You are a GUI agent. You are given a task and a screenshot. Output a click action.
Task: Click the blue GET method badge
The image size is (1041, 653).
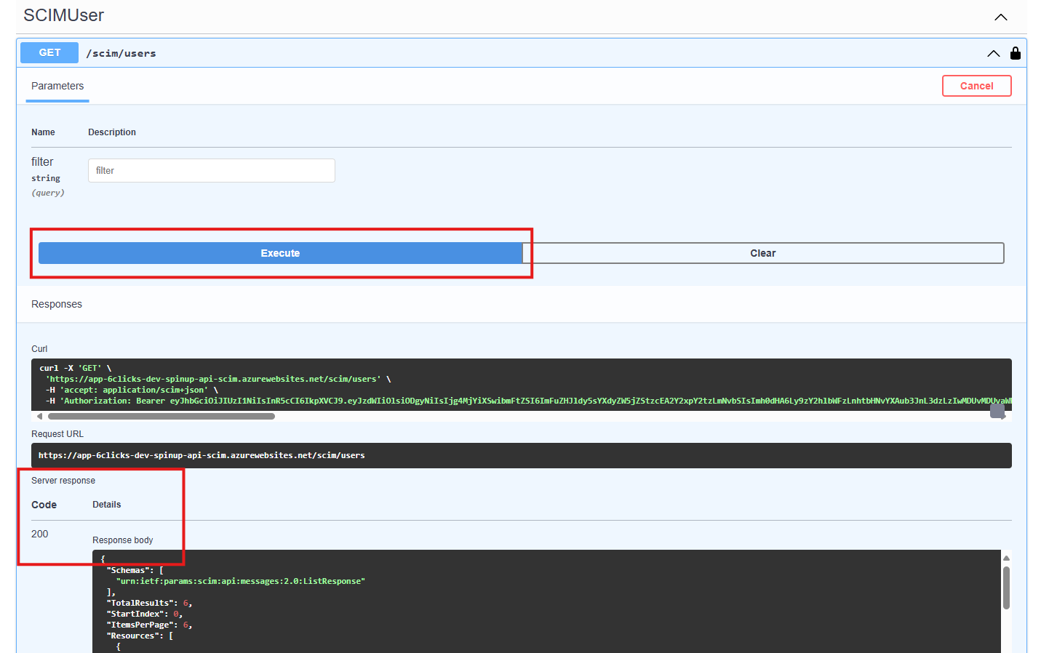(x=49, y=52)
